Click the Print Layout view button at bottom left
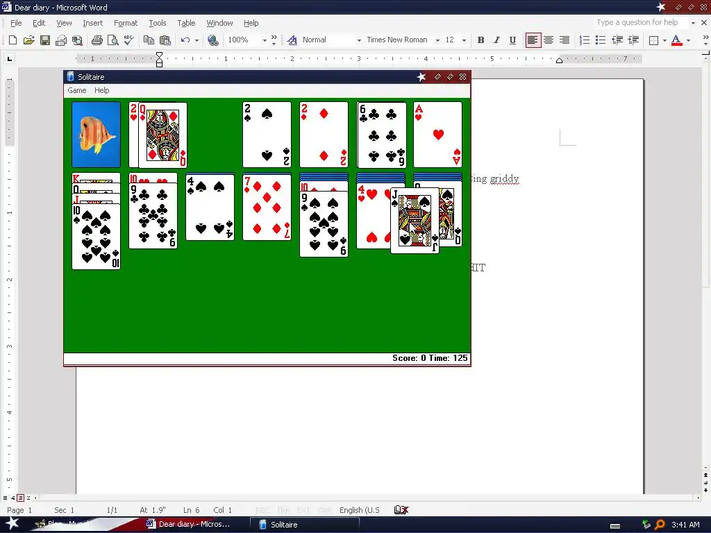 (x=20, y=498)
